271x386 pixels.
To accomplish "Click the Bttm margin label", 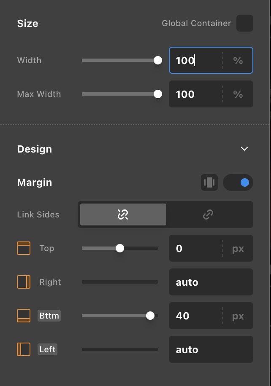I will (49, 316).
